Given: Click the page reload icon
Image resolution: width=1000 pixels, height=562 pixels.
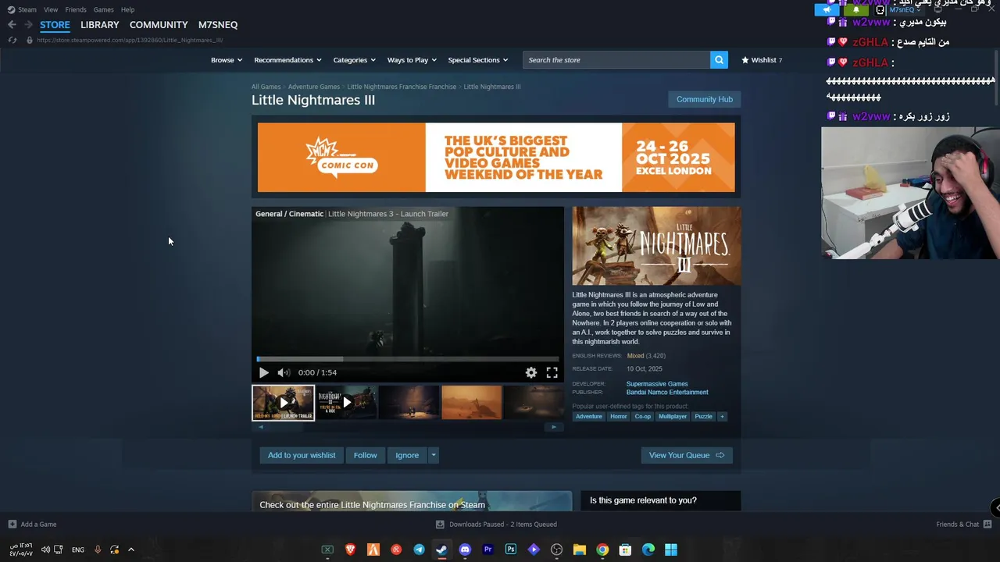Looking at the screenshot, I should [12, 40].
